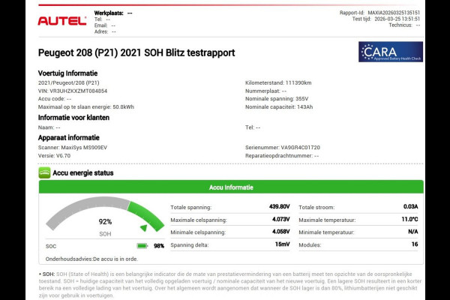Screen dimensions: 450x300
Task: Select the green Accu Informatie header bar
Action: click(x=231, y=187)
